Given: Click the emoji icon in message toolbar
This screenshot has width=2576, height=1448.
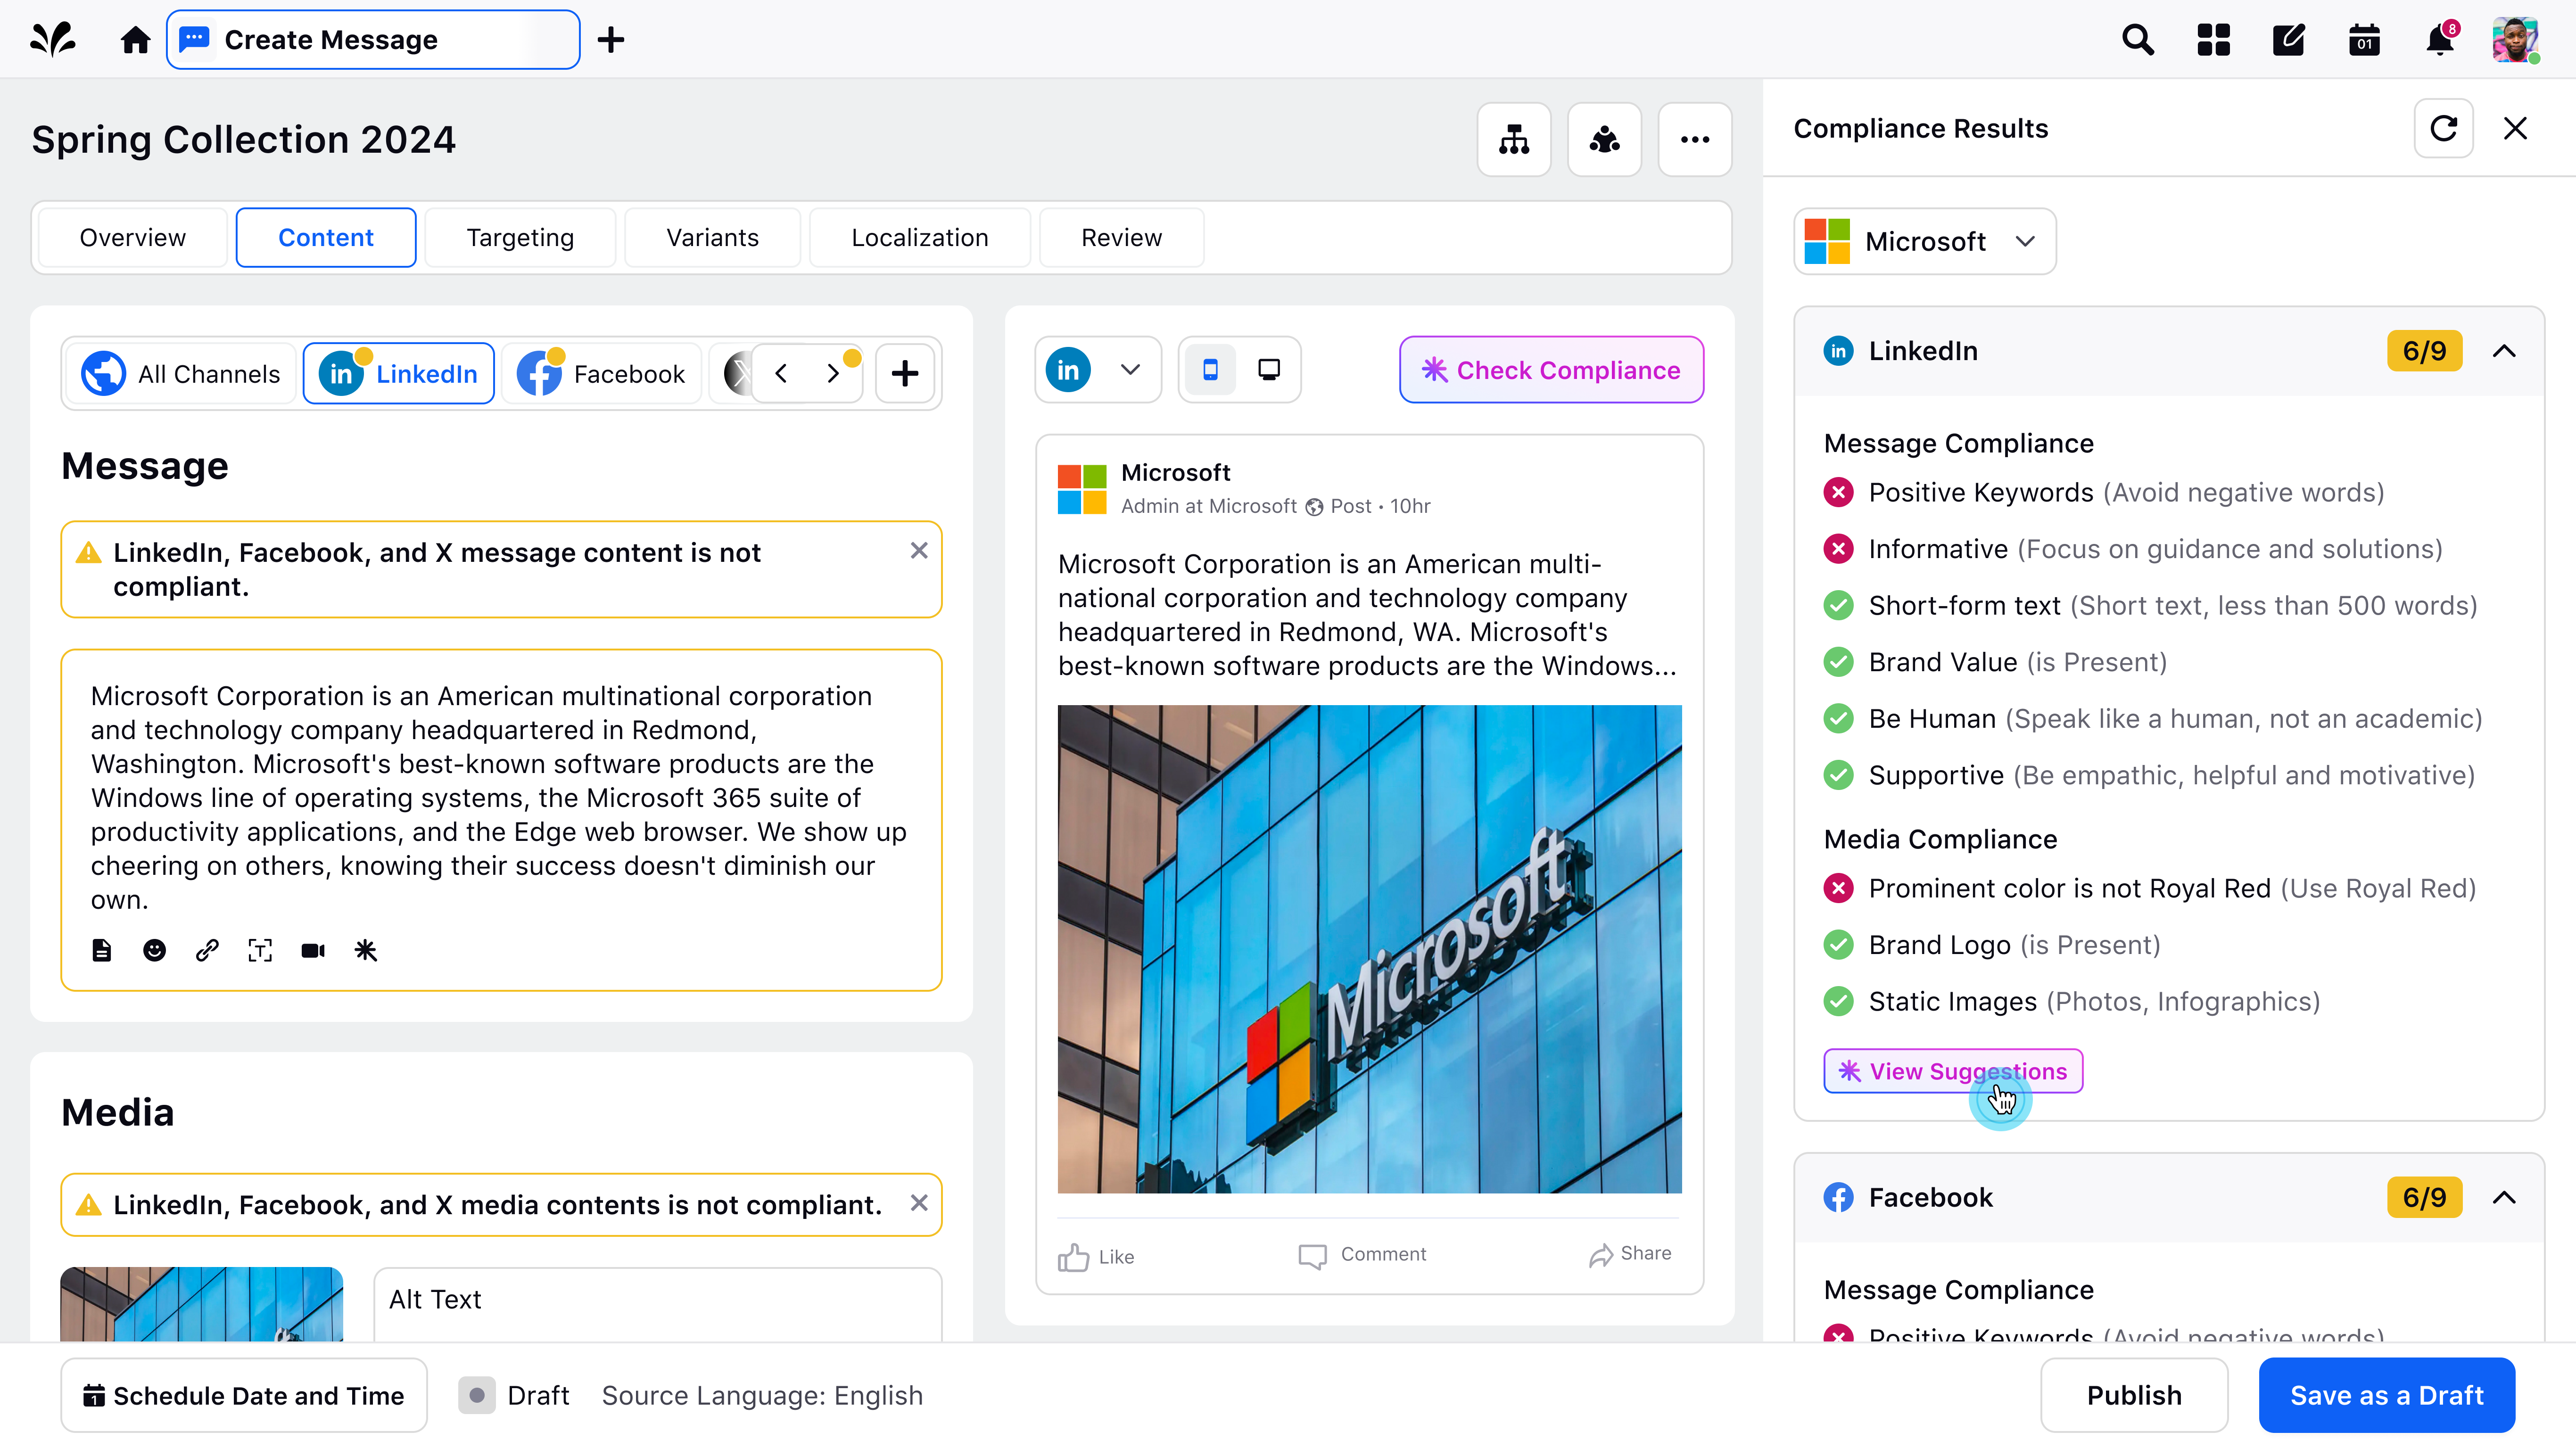Looking at the screenshot, I should (x=154, y=950).
